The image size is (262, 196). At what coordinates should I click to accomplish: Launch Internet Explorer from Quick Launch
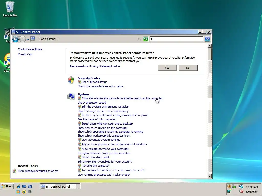click(x=18, y=186)
